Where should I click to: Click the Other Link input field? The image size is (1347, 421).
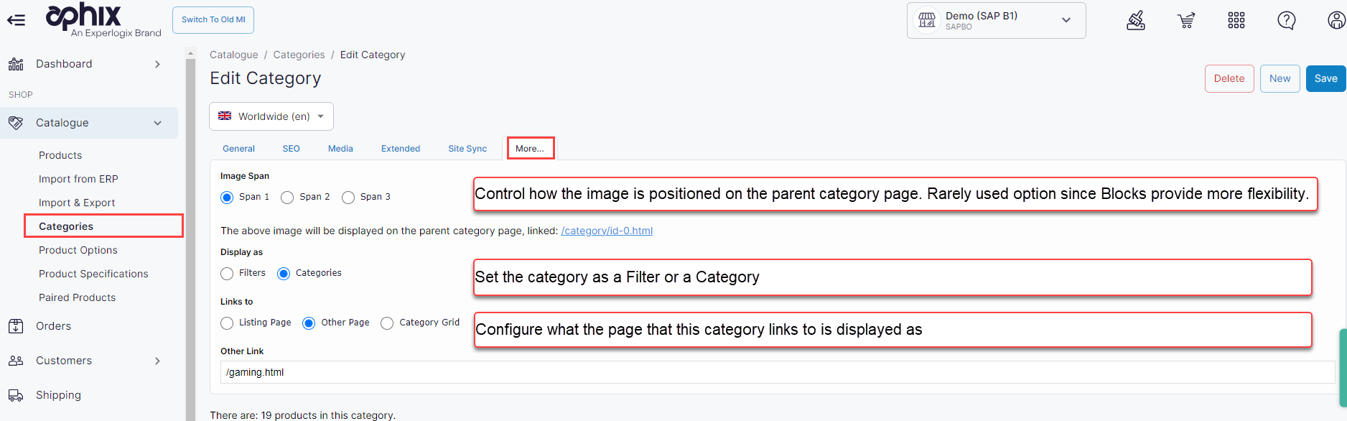[777, 372]
